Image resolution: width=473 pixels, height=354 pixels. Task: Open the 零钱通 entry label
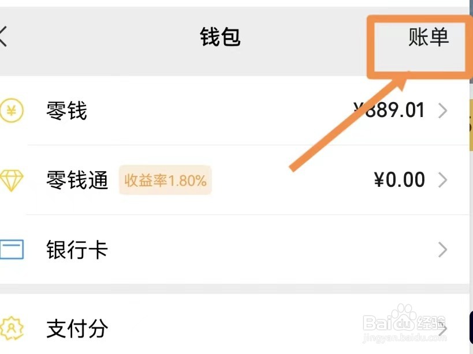click(x=77, y=180)
